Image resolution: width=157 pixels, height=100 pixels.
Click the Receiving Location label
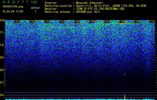tap(58, 6)
